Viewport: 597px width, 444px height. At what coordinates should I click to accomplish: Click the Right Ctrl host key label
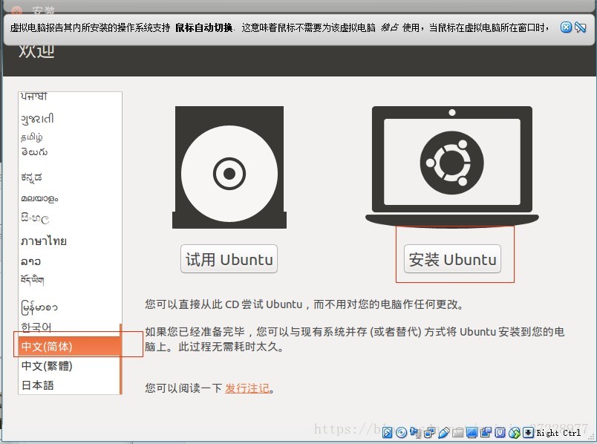coord(558,433)
